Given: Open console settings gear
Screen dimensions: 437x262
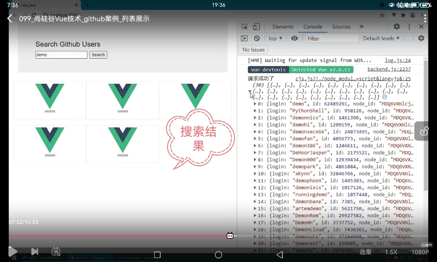Looking at the screenshot, I should (x=421, y=38).
